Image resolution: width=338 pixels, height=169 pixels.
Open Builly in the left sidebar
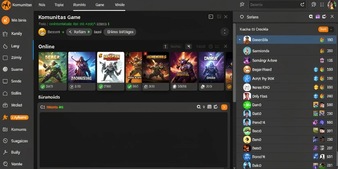tap(16, 152)
